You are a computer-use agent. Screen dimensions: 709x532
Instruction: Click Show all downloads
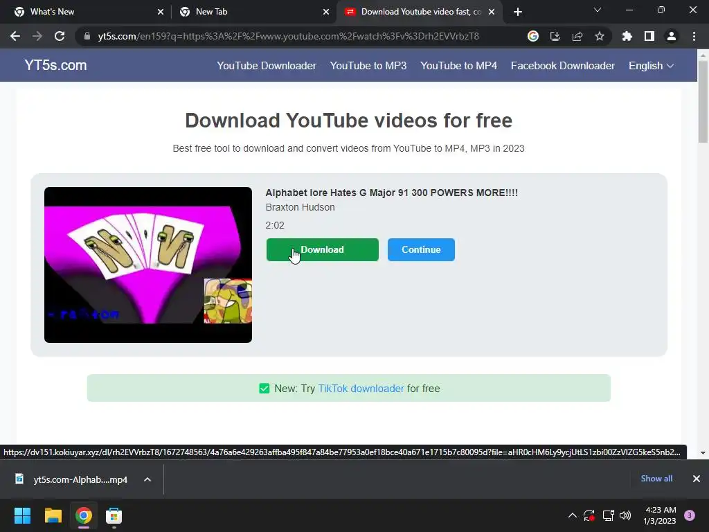[x=656, y=479]
